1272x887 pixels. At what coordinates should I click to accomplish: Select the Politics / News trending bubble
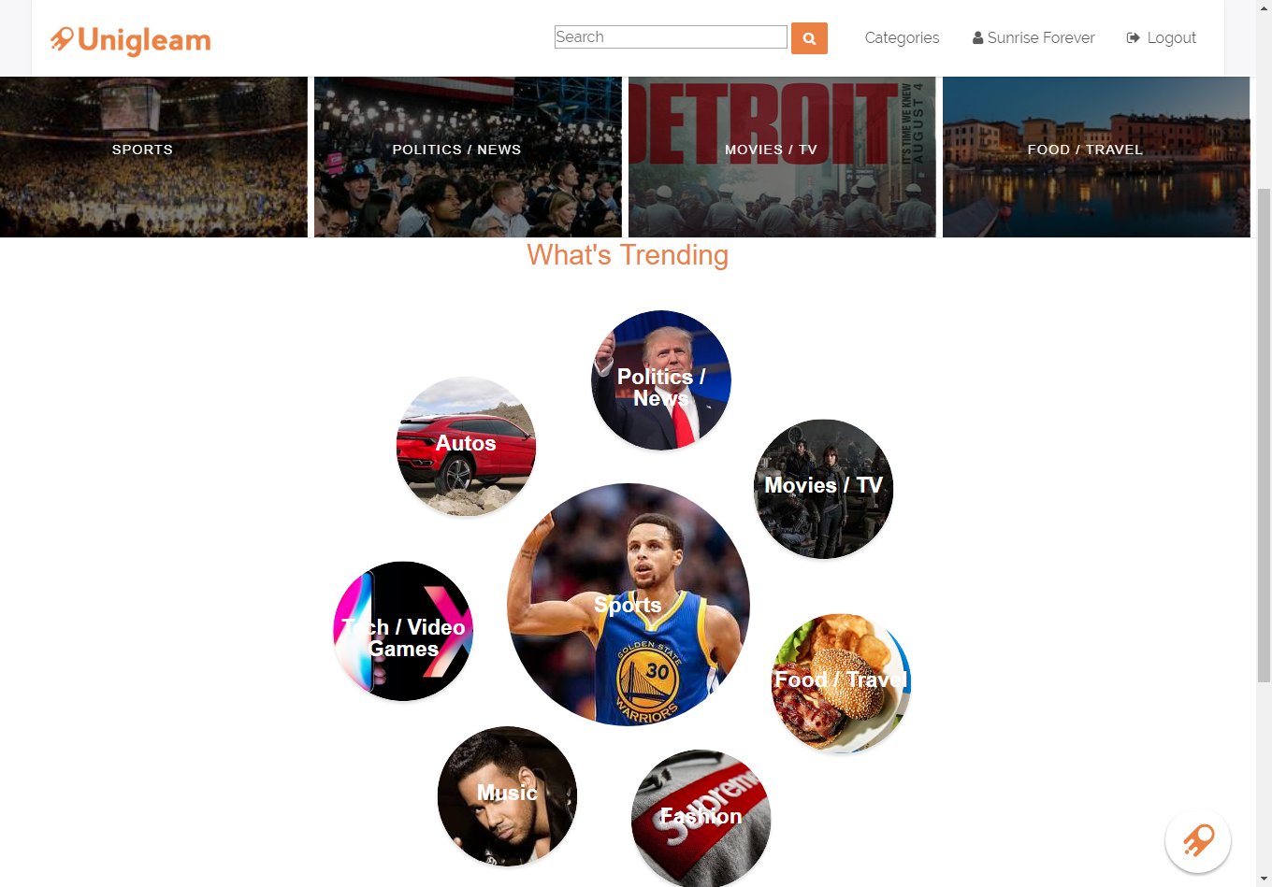[661, 380]
